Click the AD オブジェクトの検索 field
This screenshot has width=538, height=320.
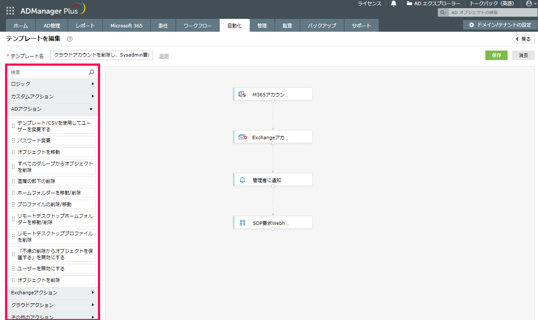click(493, 13)
